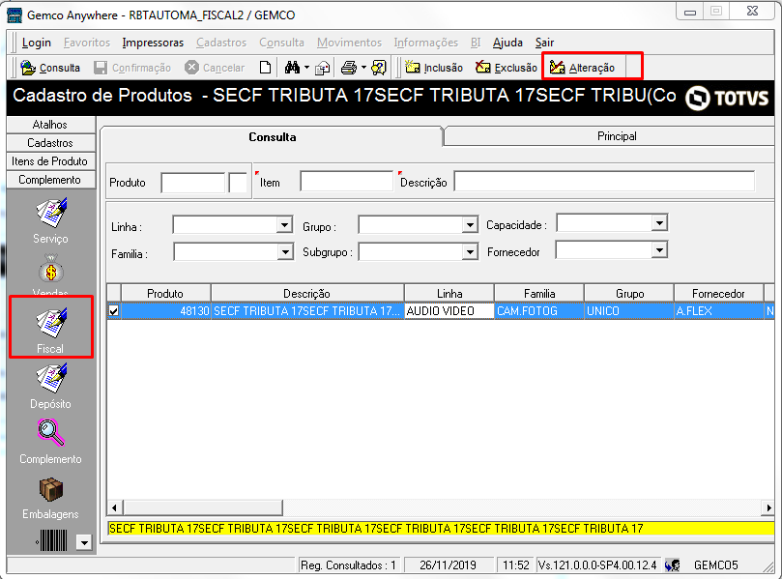Click the Descrição input field
This screenshot has height=579, width=782.
click(604, 181)
